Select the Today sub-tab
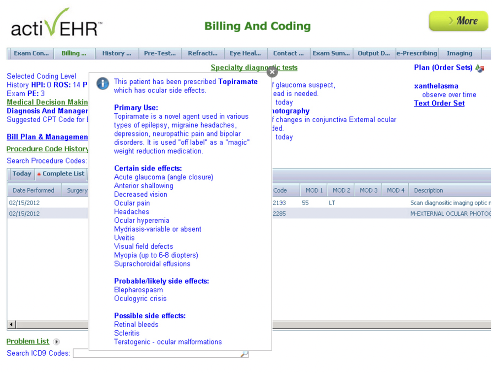 click(x=22, y=174)
